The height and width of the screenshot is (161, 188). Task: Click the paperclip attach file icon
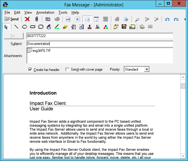click(37, 19)
